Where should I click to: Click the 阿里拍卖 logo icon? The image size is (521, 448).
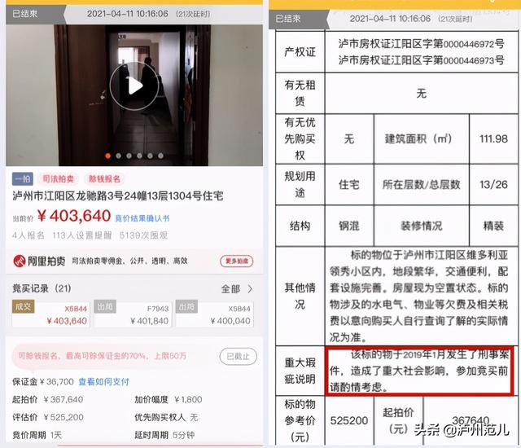tap(19, 261)
